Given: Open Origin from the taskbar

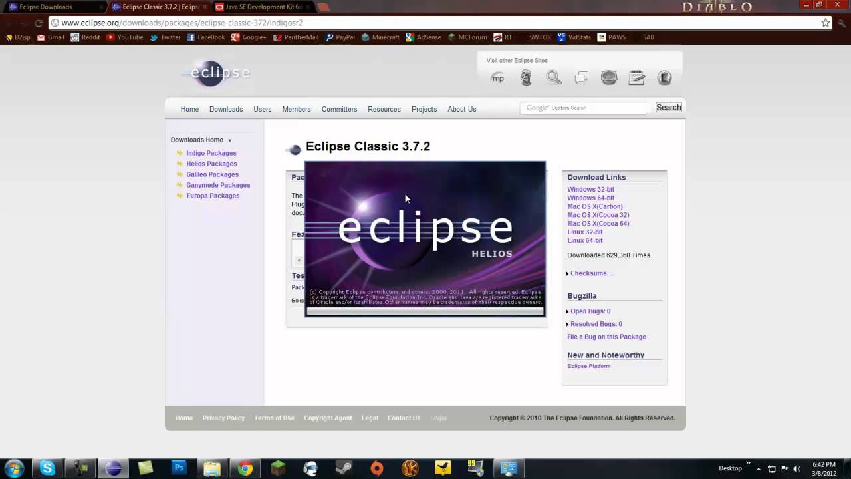Looking at the screenshot, I should pos(377,468).
